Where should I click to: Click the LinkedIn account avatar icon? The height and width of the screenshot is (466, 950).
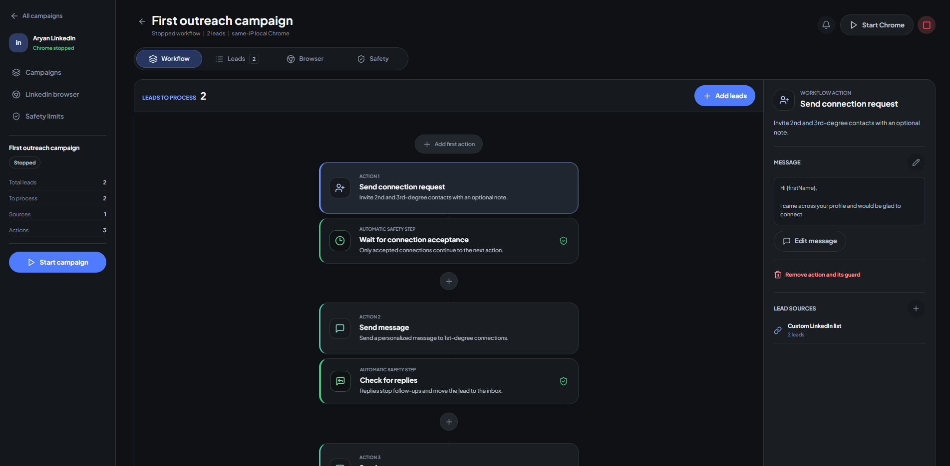(18, 43)
